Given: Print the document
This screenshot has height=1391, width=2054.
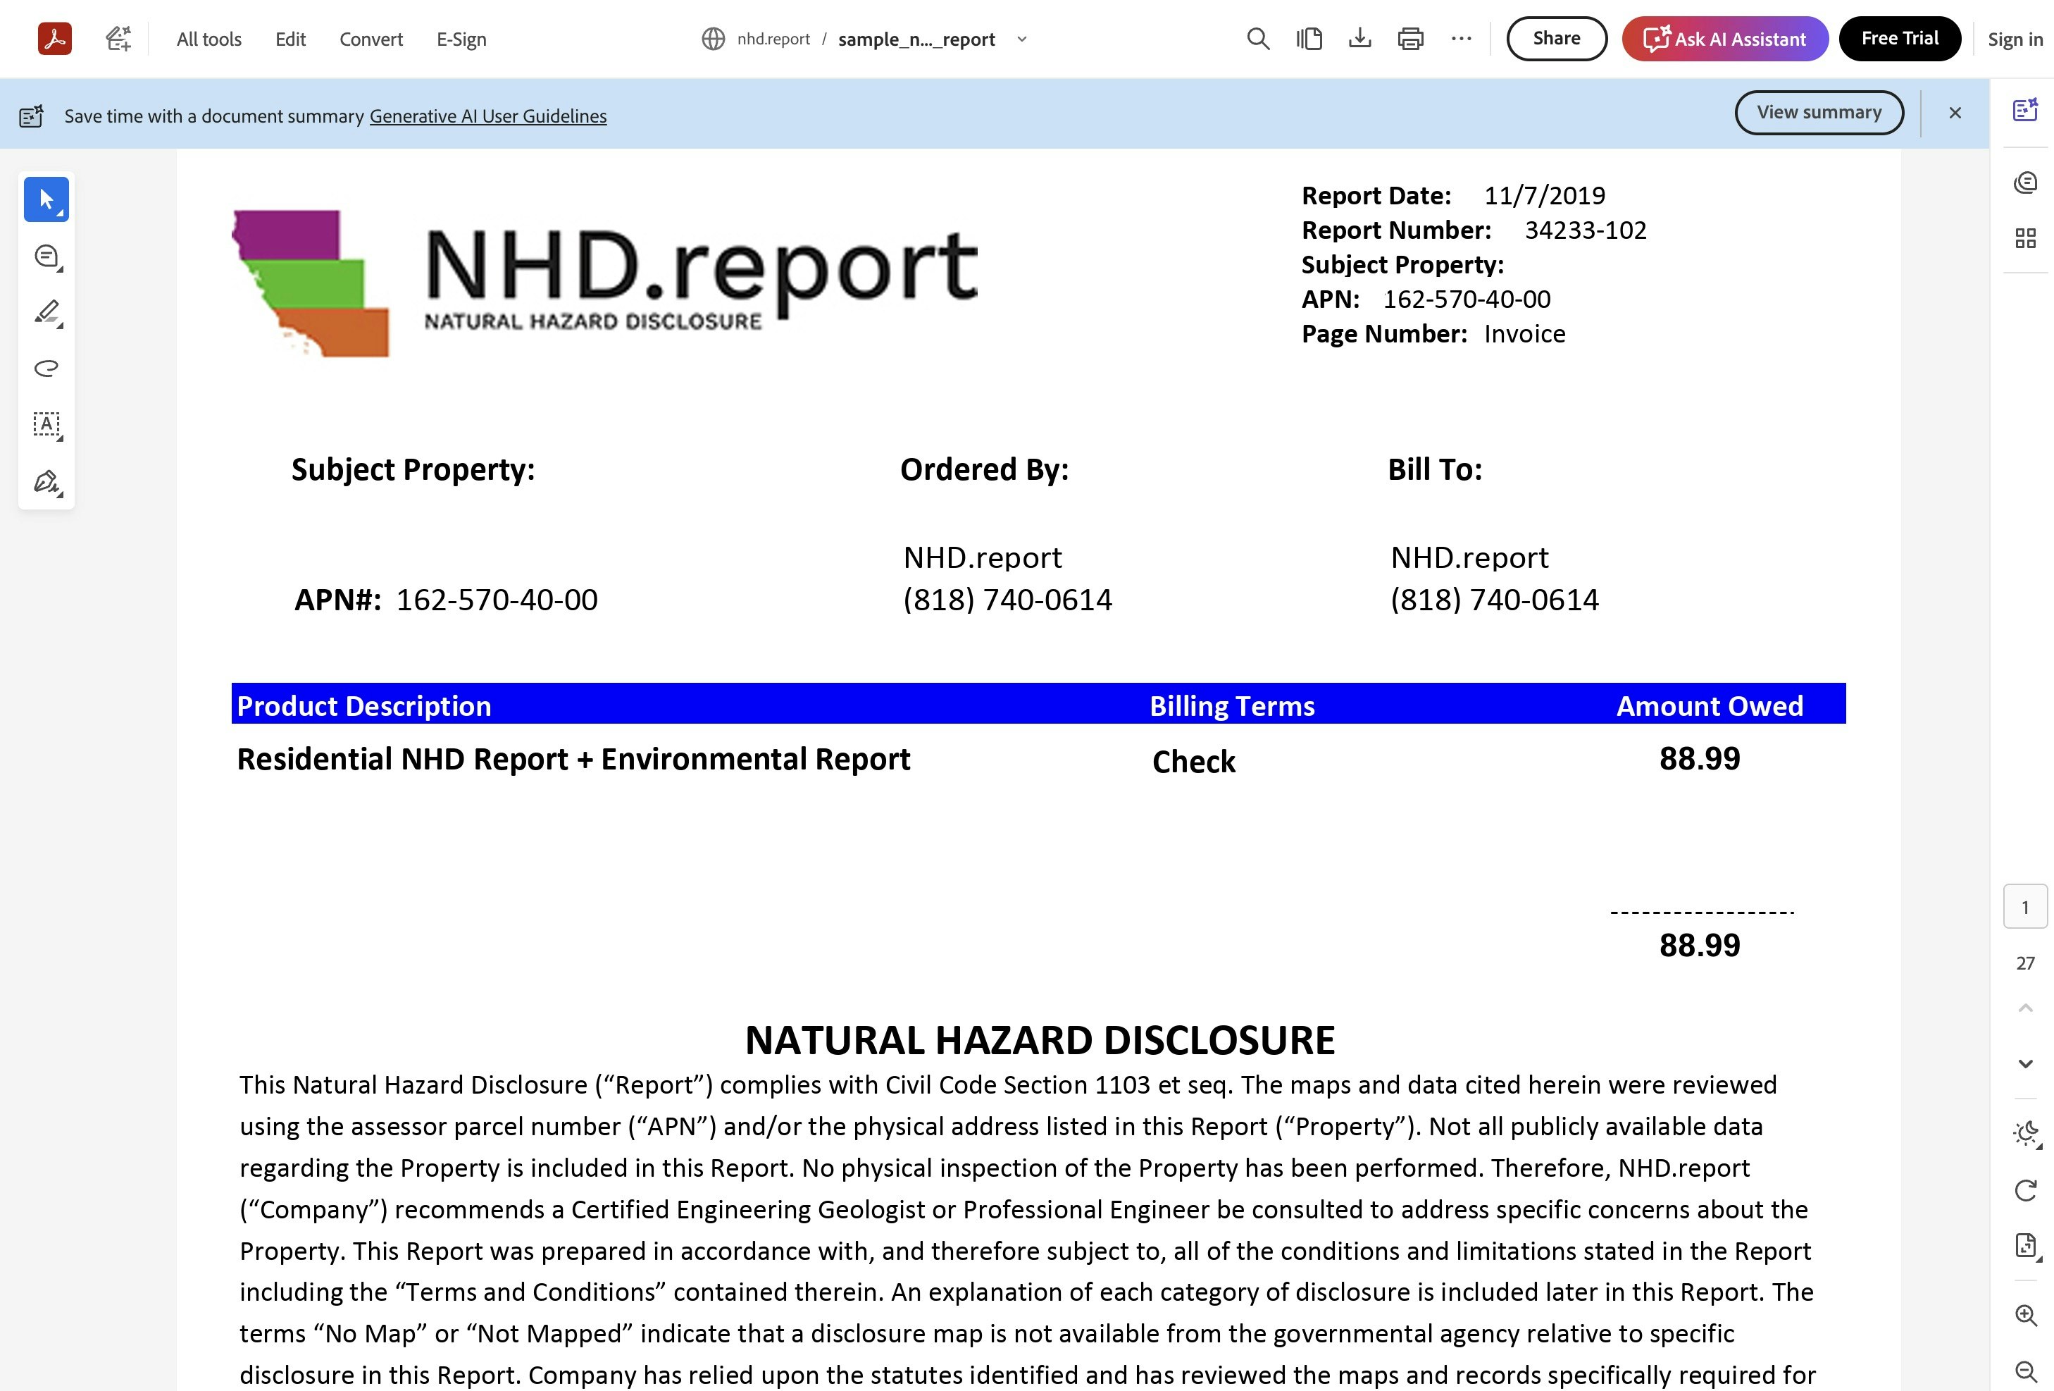Looking at the screenshot, I should (1411, 39).
